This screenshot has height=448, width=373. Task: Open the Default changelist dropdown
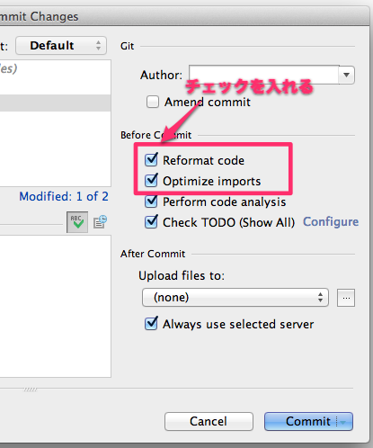point(61,46)
